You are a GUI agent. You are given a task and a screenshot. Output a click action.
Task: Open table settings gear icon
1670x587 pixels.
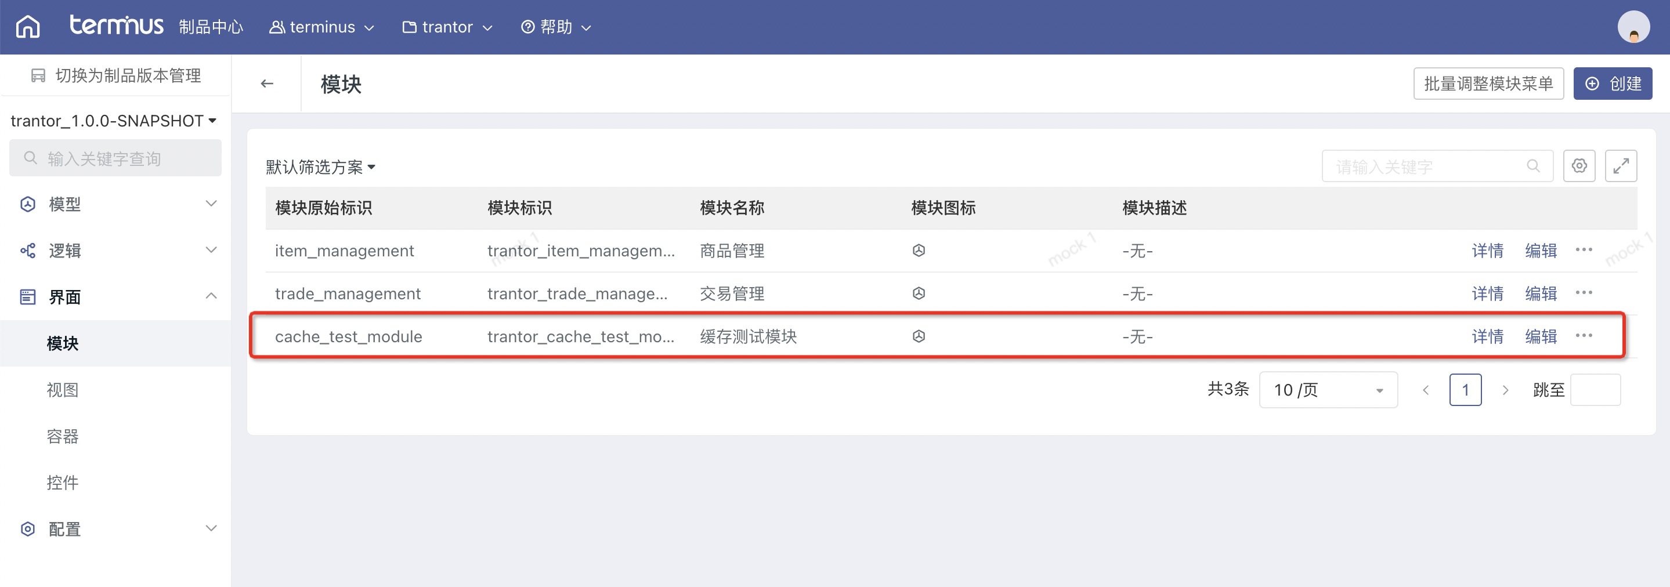1578,166
